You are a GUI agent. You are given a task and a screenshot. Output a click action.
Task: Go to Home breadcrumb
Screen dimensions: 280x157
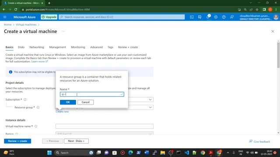[x=8, y=24]
